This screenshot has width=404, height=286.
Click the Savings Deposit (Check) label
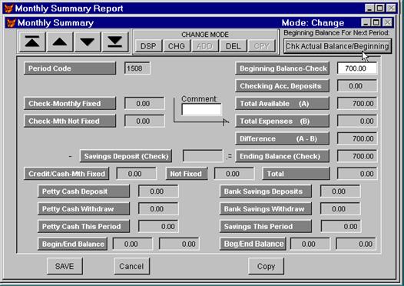[x=126, y=156]
